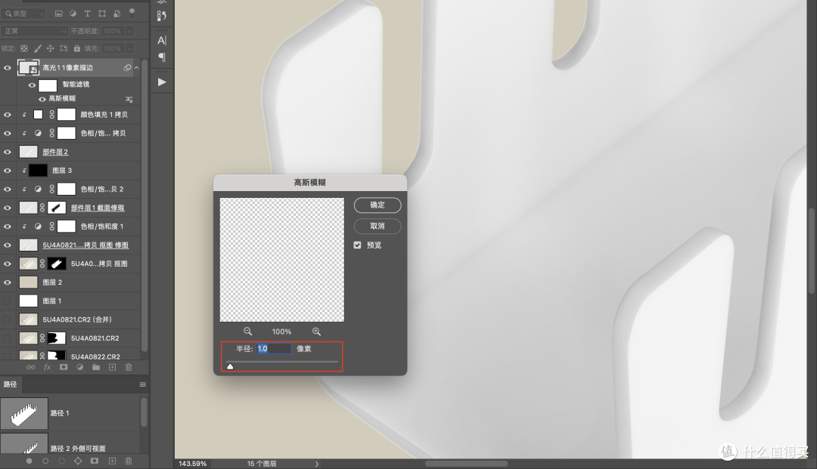Click load path as selection icon
Image resolution: width=817 pixels, height=469 pixels.
pyautogui.click(x=61, y=461)
